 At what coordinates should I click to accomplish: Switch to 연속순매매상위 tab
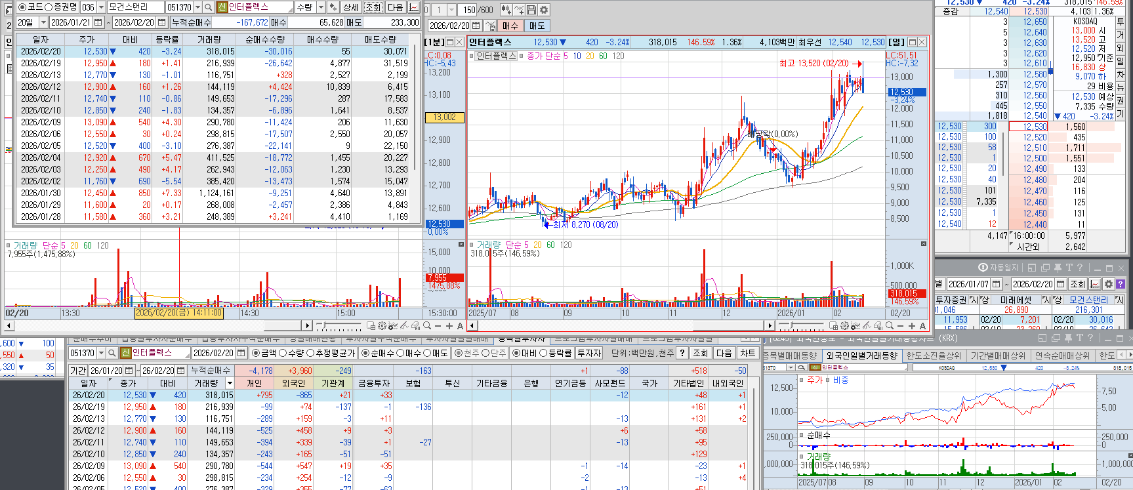click(x=1061, y=356)
